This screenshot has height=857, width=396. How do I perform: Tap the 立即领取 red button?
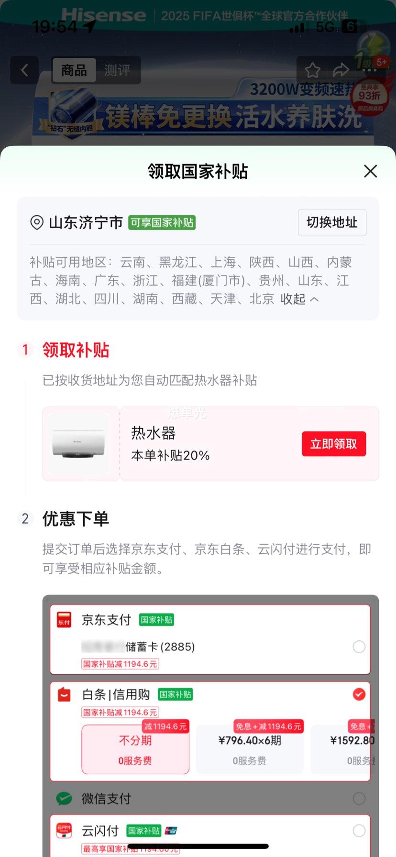click(x=334, y=444)
